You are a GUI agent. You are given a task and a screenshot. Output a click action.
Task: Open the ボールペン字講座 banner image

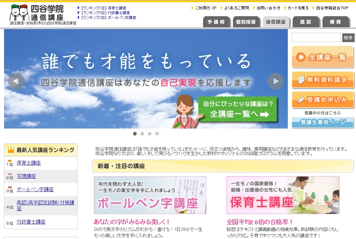(x=150, y=195)
